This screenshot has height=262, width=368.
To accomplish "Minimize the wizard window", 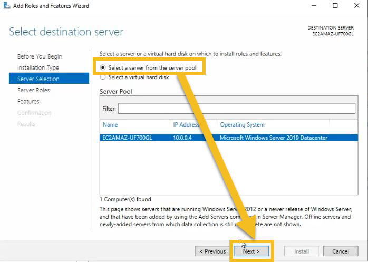I will (314, 6).
